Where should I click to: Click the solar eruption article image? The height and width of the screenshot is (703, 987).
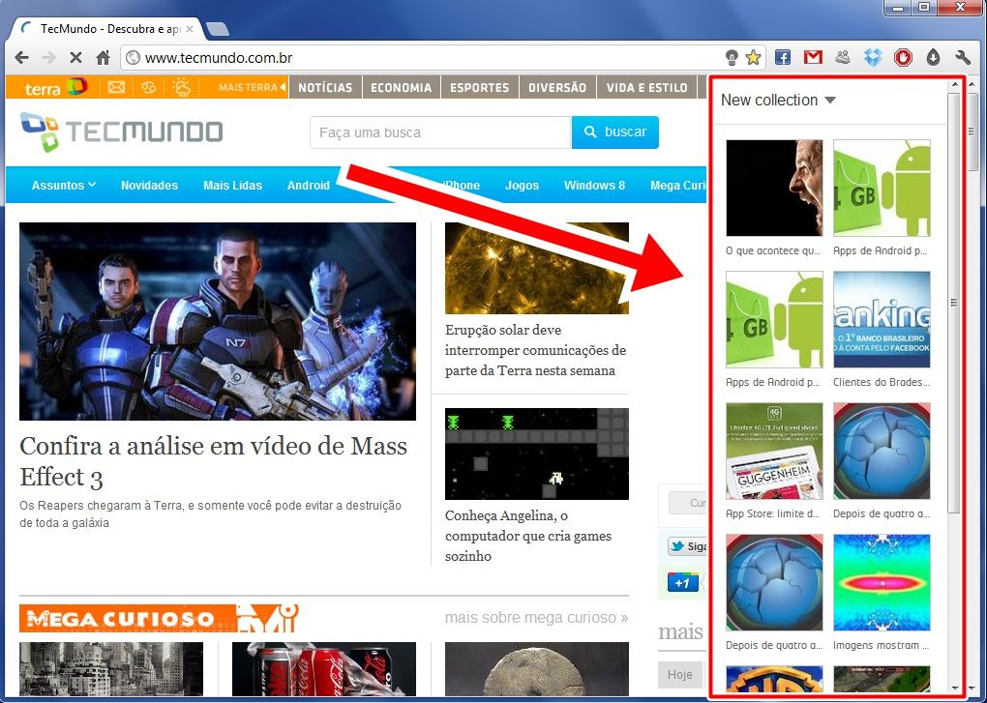[537, 268]
